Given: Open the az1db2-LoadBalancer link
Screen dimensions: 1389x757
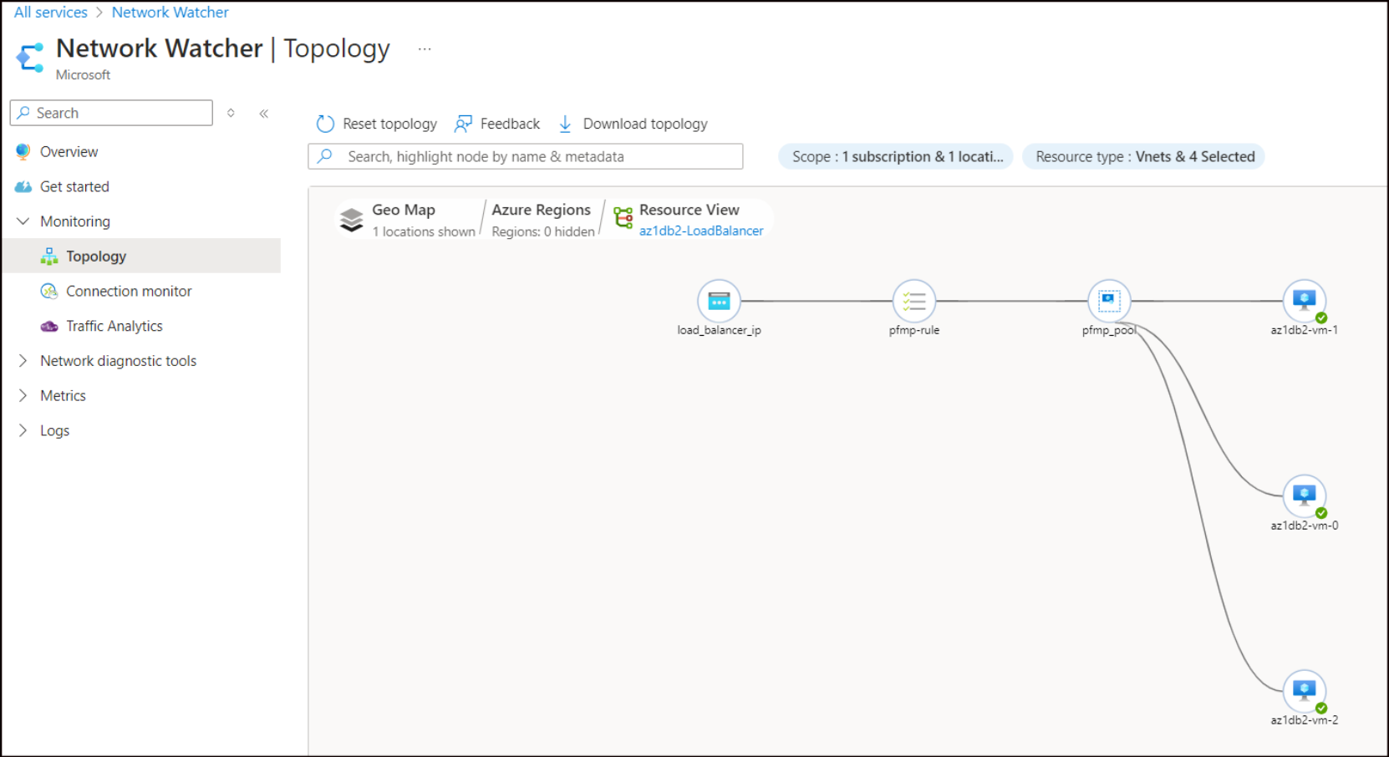Looking at the screenshot, I should 701,231.
